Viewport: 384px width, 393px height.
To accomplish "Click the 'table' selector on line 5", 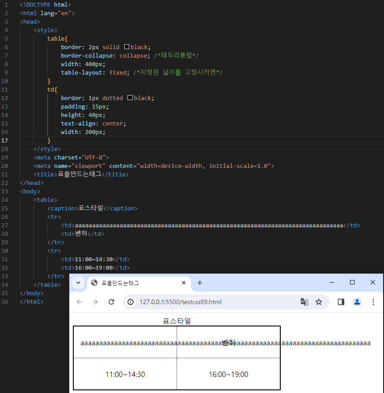I will pyautogui.click(x=56, y=38).
